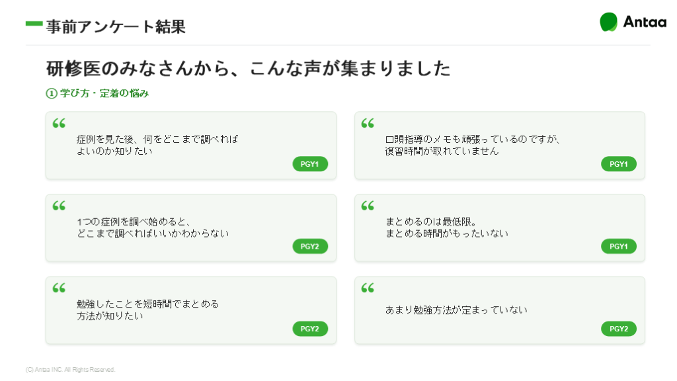Click the circled number 1 icon
The height and width of the screenshot is (381, 677).
pyautogui.click(x=52, y=93)
